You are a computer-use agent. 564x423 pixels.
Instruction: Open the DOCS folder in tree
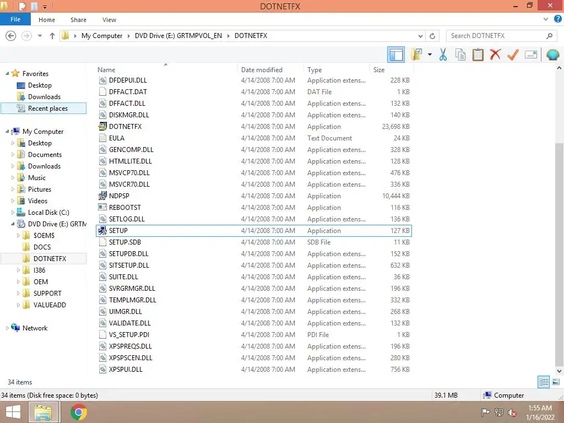(42, 247)
